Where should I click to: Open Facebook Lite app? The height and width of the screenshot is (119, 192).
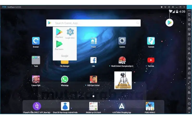tap(93, 60)
